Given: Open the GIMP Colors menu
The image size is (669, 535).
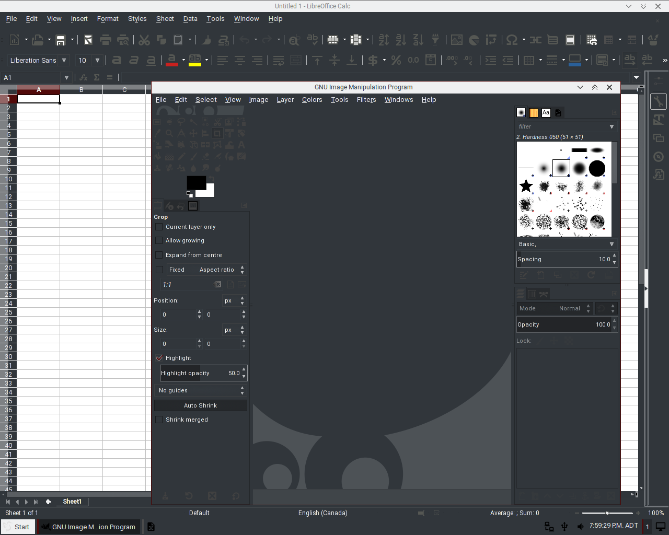Looking at the screenshot, I should coord(312,100).
